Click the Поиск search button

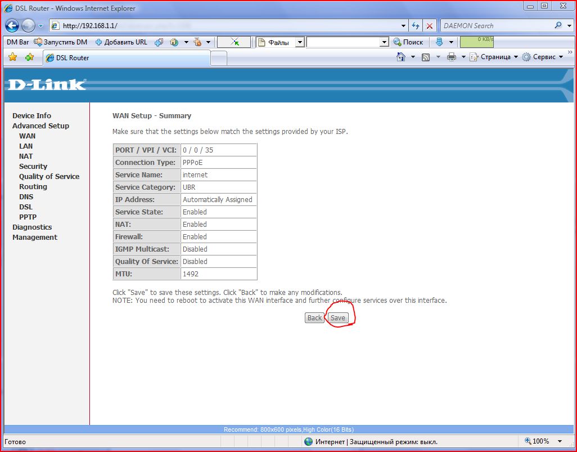click(x=408, y=42)
